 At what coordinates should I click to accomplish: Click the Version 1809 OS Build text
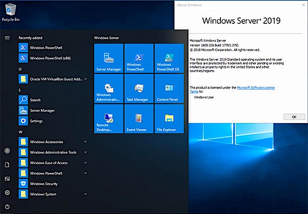click(x=214, y=45)
